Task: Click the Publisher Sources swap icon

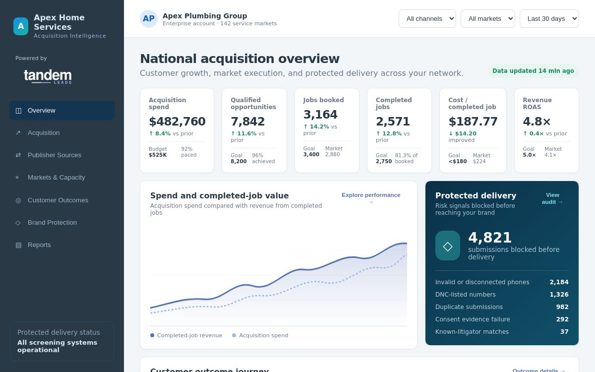Action: [18, 155]
